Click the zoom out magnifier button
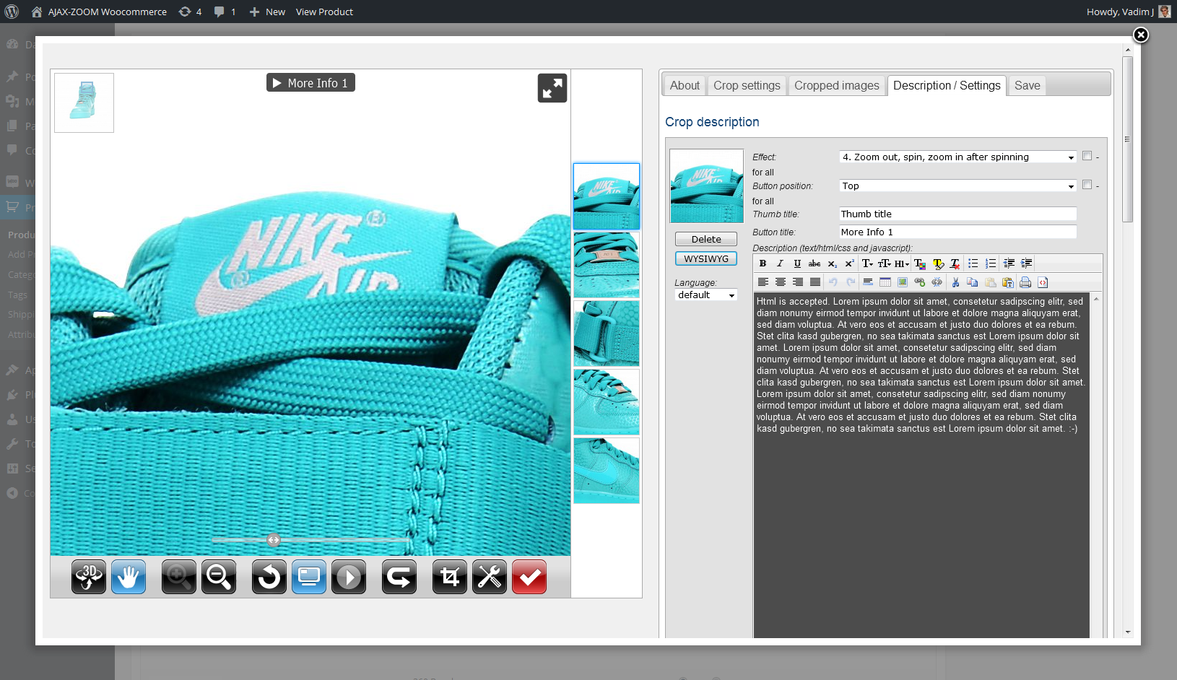 click(x=219, y=577)
